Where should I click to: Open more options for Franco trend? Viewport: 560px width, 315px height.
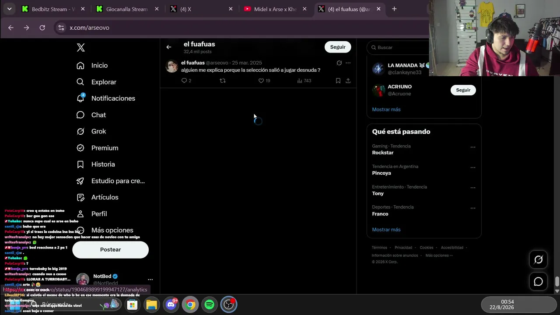473,208
